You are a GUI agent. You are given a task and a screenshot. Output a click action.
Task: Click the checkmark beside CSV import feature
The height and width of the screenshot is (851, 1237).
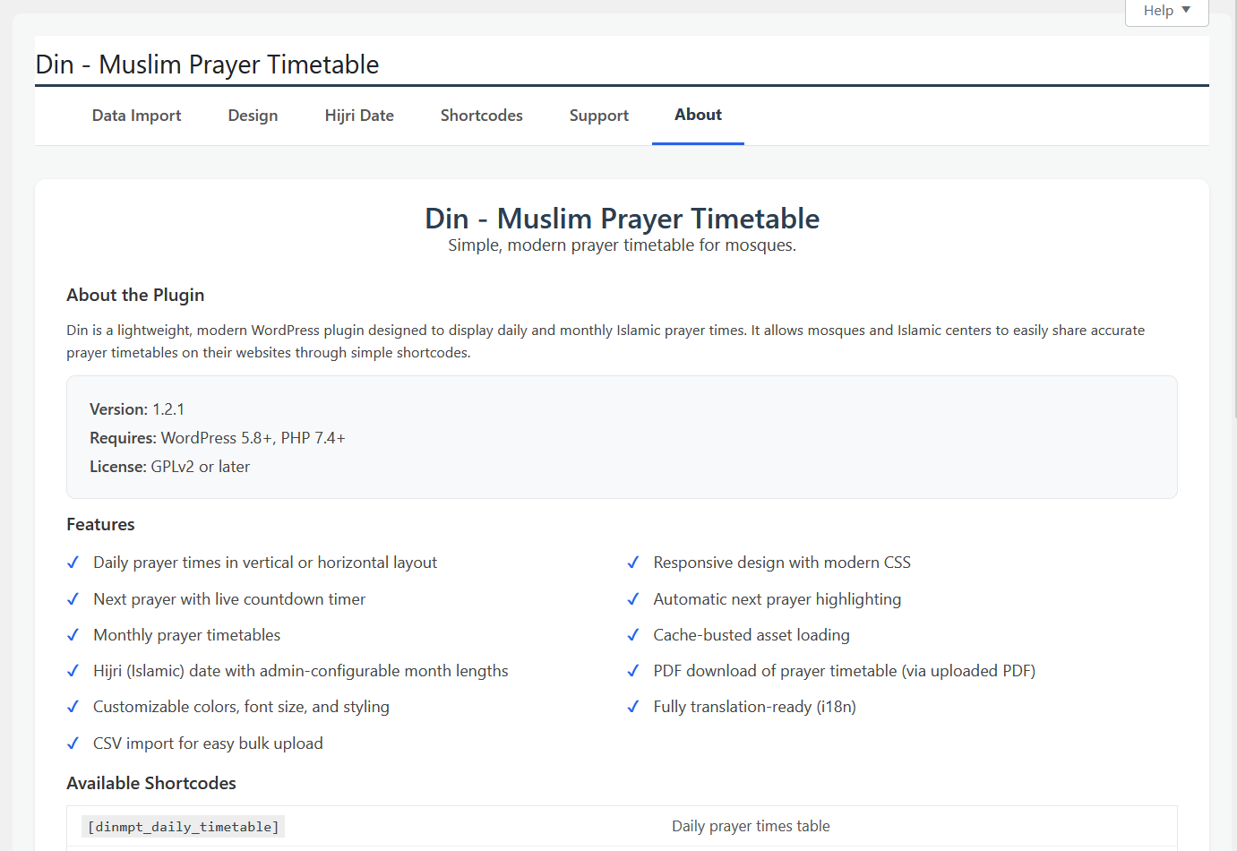73,744
